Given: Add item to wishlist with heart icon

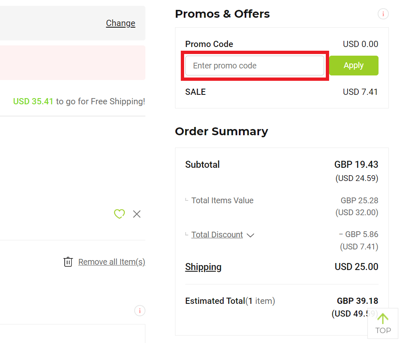Looking at the screenshot, I should [119, 214].
